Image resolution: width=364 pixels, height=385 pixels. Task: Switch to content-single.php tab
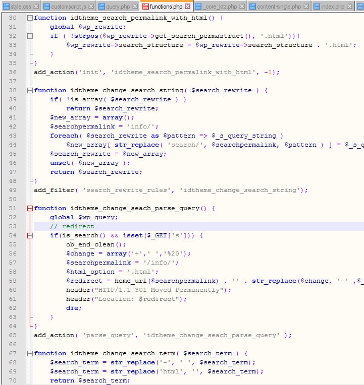tap(279, 7)
